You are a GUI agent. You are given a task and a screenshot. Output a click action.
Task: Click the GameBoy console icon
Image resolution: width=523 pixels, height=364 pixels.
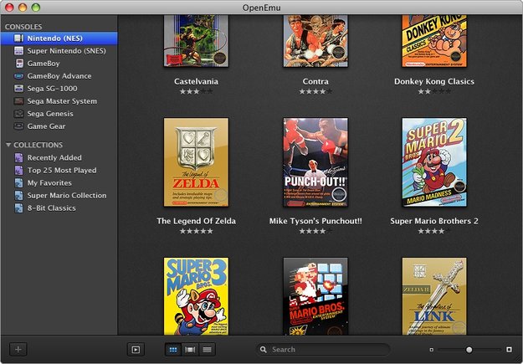tap(20, 64)
